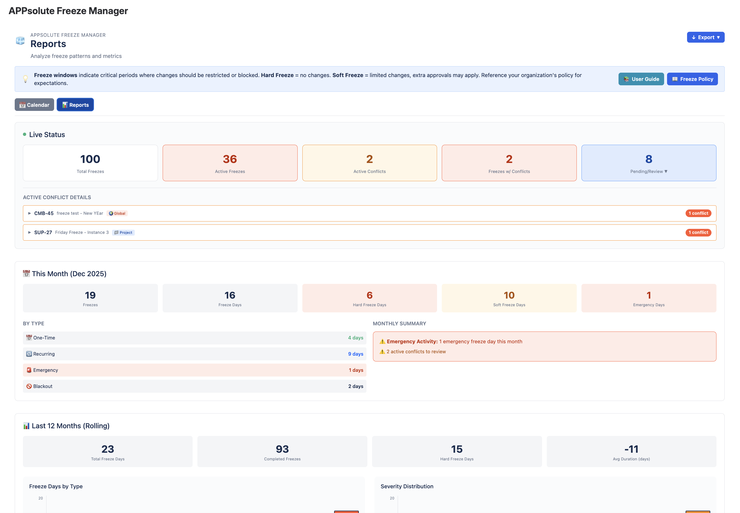This screenshot has height=513, width=740.
Task: Select the Reports tab
Action: click(75, 105)
